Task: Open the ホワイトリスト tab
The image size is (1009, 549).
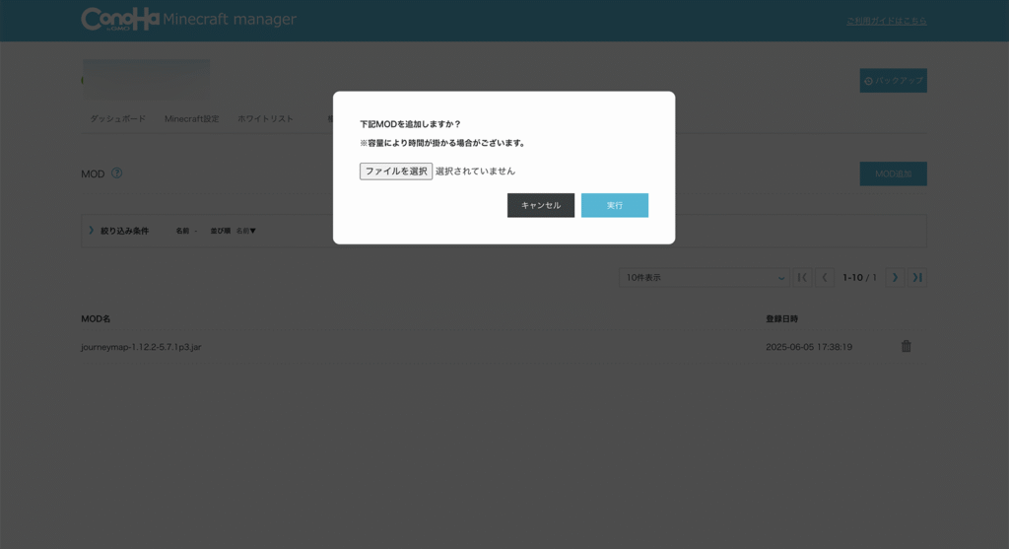Action: click(x=265, y=119)
